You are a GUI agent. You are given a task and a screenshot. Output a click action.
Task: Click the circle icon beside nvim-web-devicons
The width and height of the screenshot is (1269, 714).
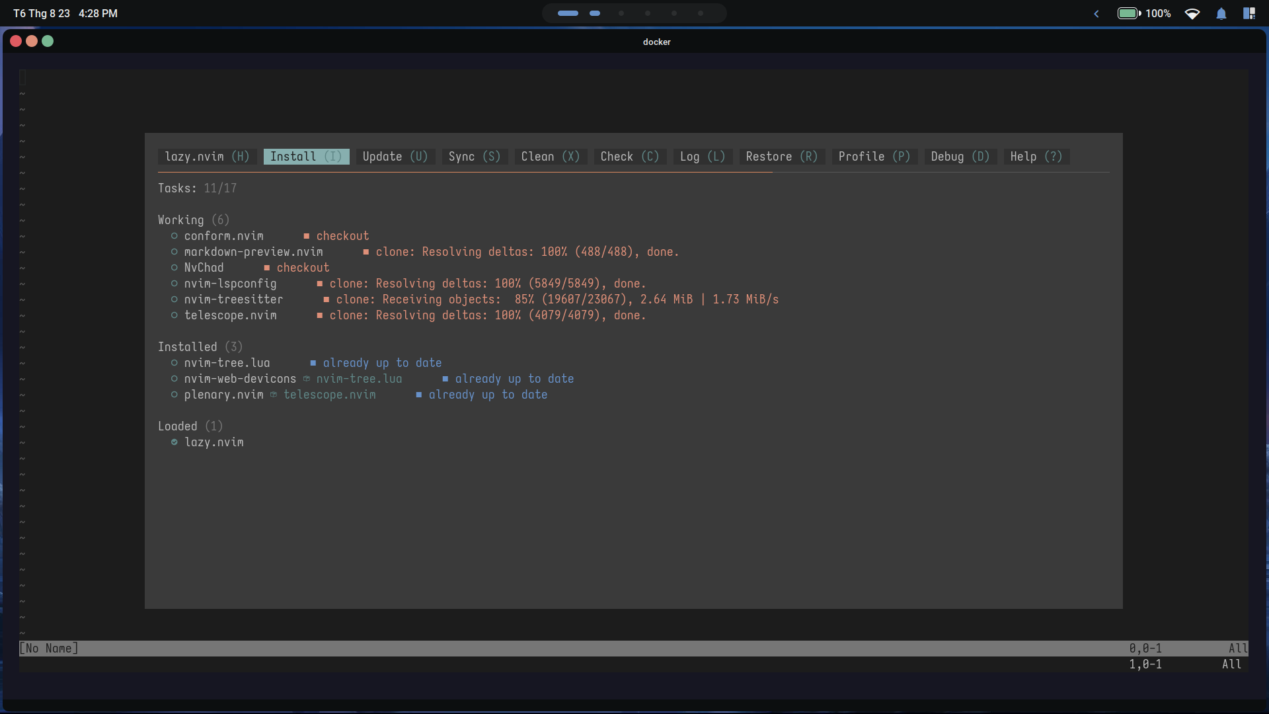(x=174, y=379)
